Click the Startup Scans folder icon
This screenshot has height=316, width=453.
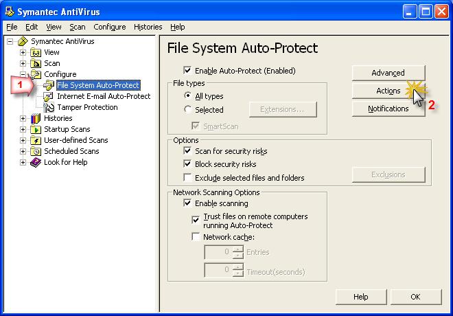[36, 129]
